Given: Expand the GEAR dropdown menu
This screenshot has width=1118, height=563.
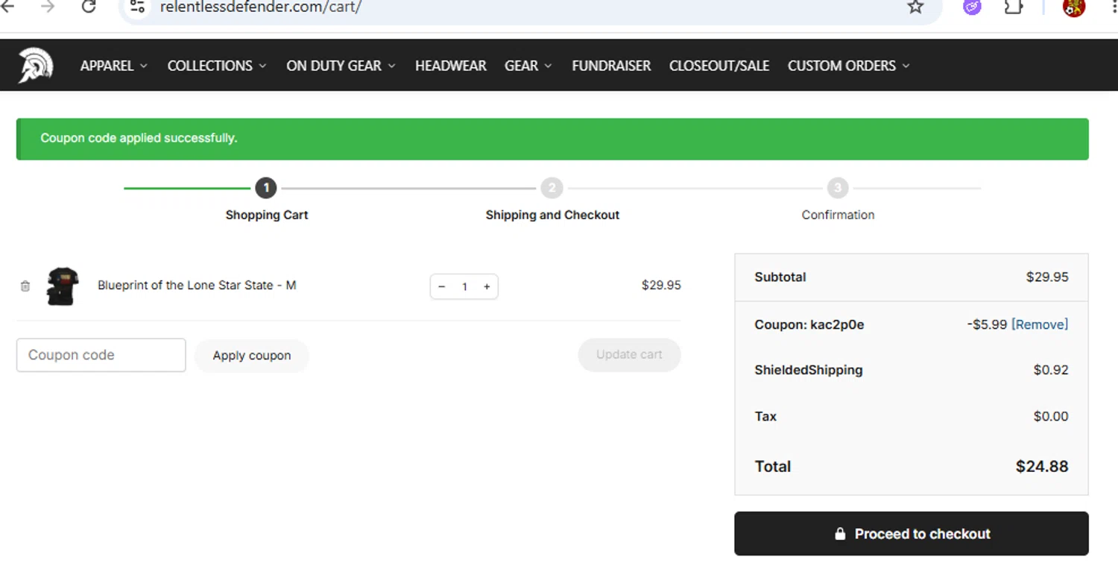Looking at the screenshot, I should tap(528, 66).
